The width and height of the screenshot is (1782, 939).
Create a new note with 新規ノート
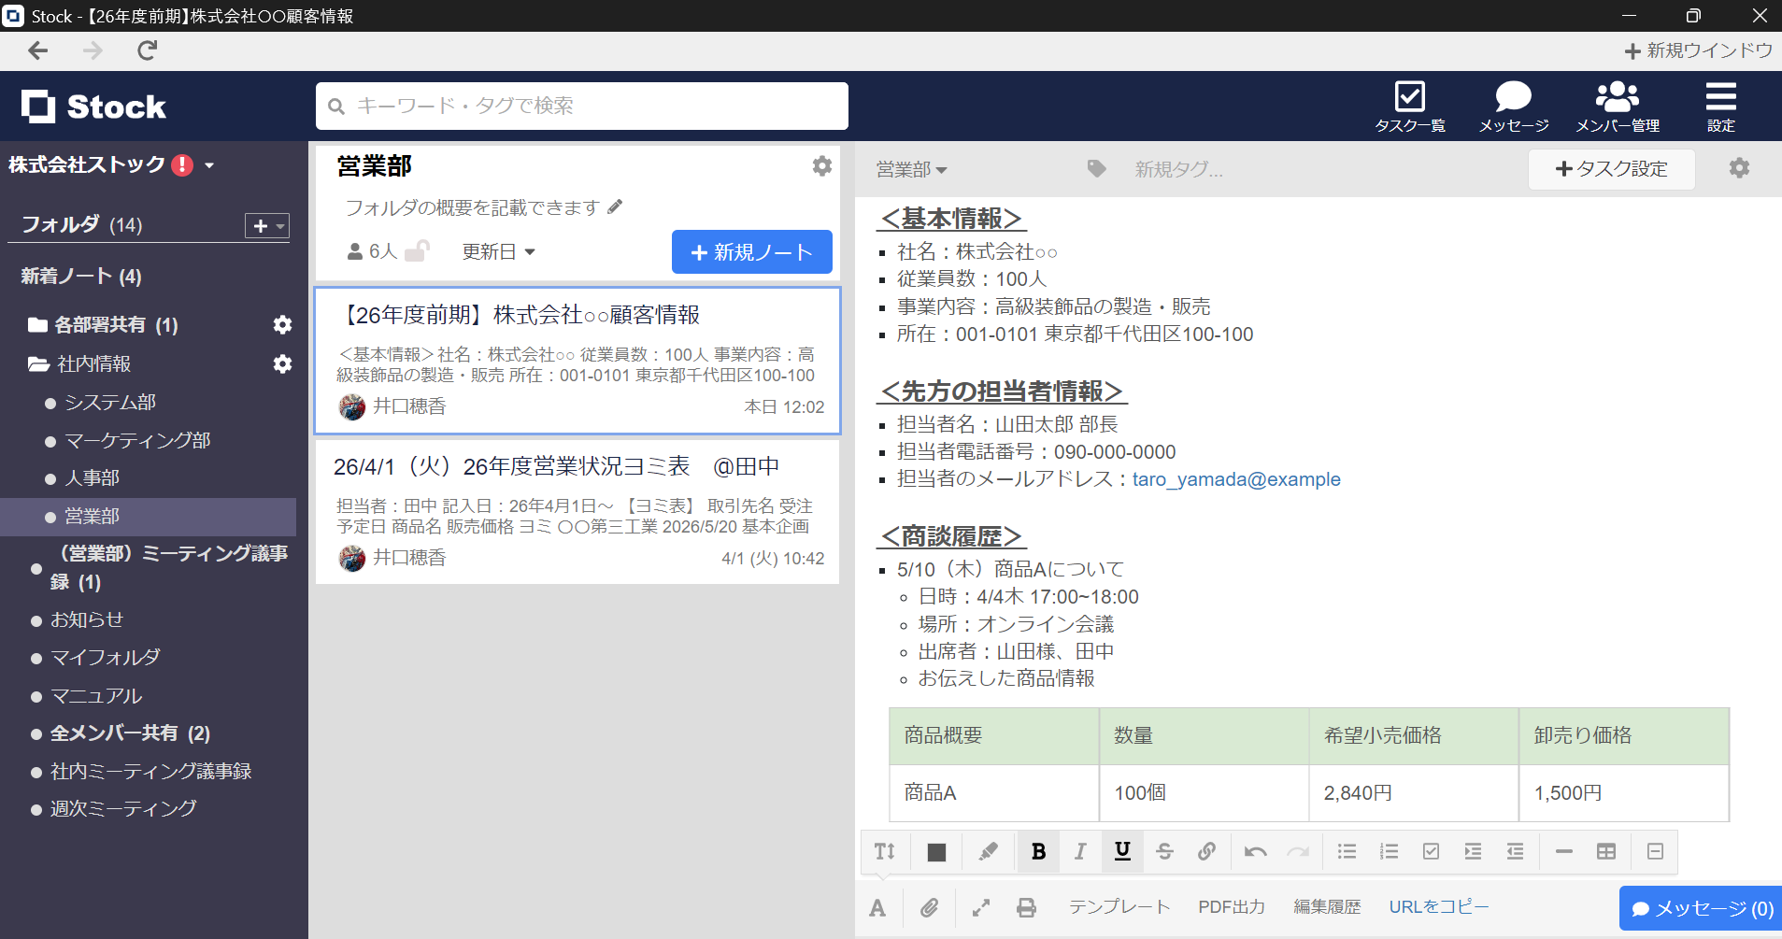click(x=750, y=251)
